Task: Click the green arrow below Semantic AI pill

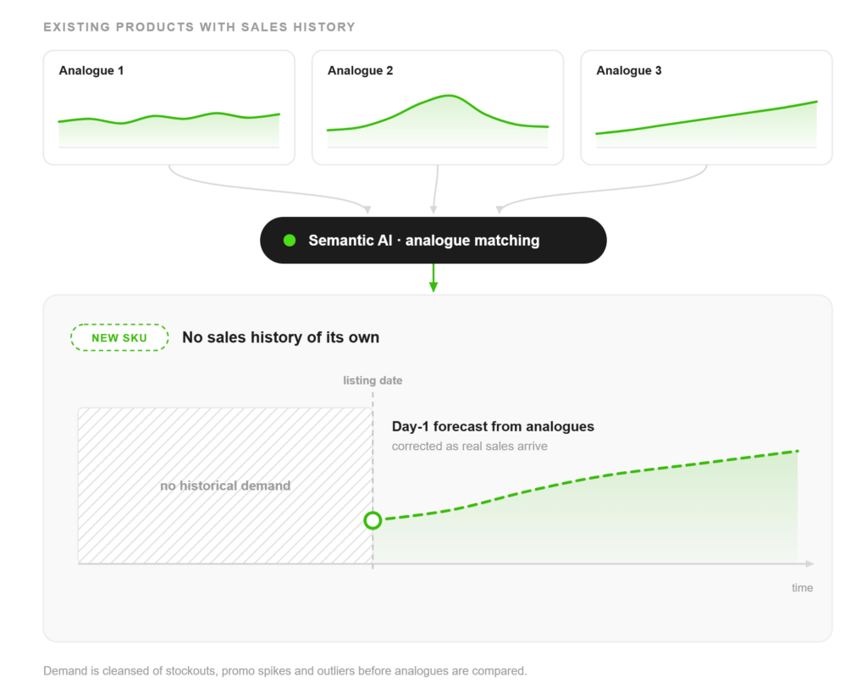Action: pos(433,278)
